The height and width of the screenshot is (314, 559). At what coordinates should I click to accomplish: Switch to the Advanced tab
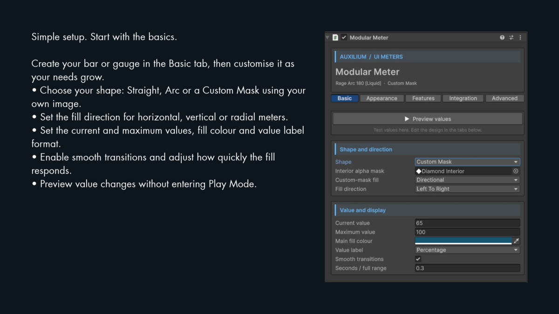coord(504,98)
